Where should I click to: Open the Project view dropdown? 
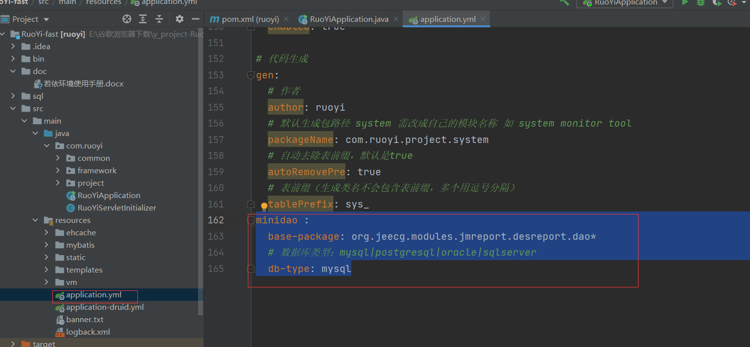[x=46, y=19]
